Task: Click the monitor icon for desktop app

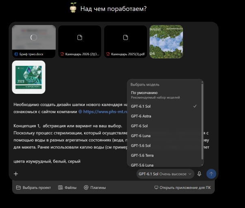Action: (x=156, y=187)
